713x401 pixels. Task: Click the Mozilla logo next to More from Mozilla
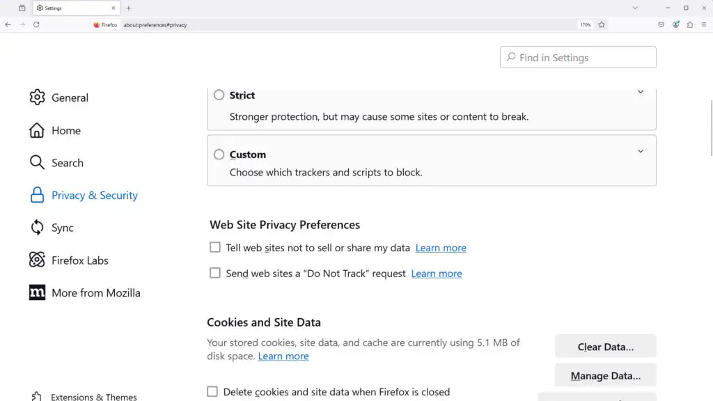click(x=36, y=292)
